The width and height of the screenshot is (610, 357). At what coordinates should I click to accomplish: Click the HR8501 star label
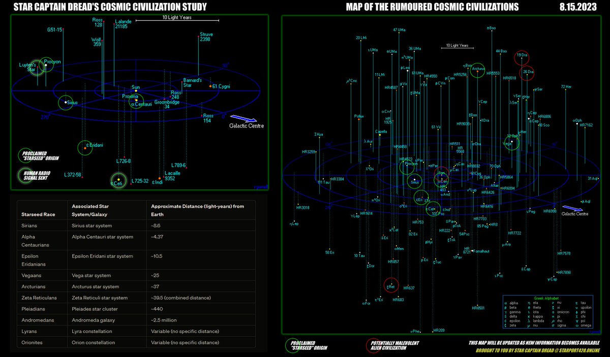click(478, 308)
